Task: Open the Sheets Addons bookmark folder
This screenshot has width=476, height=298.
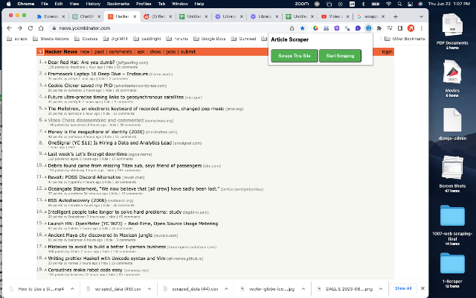Action: coord(51,39)
